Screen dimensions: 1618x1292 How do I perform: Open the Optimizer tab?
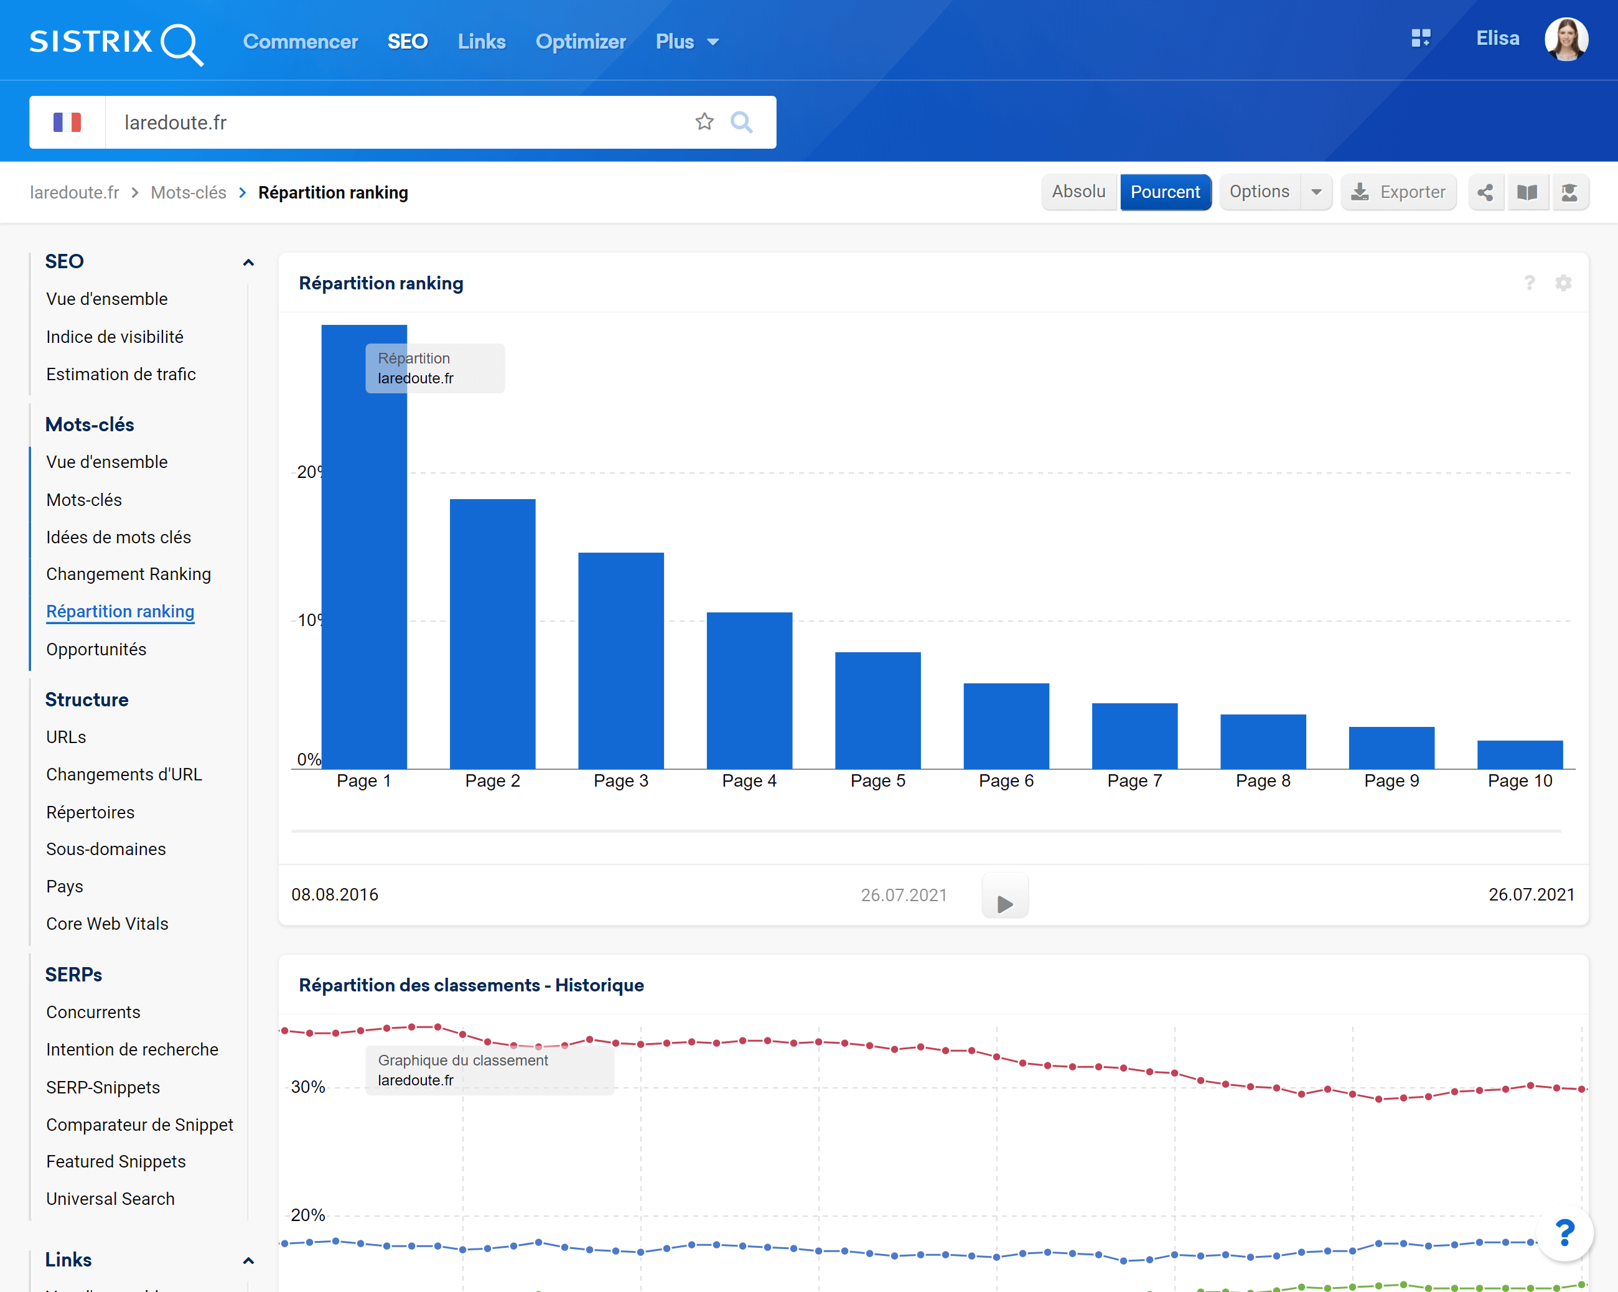click(x=581, y=42)
